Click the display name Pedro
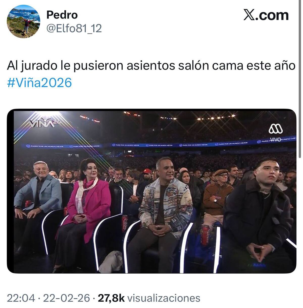 (x=62, y=15)
